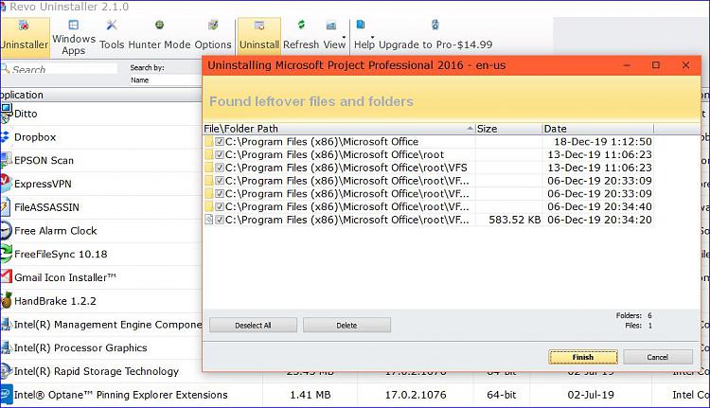The image size is (710, 408).
Task: Click Microsoft Office\root\VFS path text
Action: click(346, 168)
